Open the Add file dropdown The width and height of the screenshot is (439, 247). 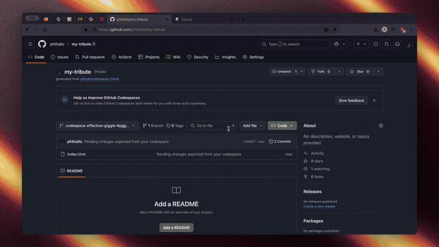pos(253,126)
